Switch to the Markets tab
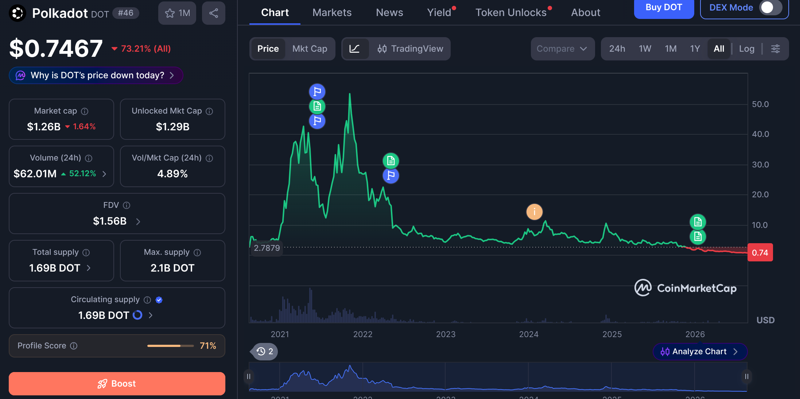The height and width of the screenshot is (399, 800). (332, 12)
